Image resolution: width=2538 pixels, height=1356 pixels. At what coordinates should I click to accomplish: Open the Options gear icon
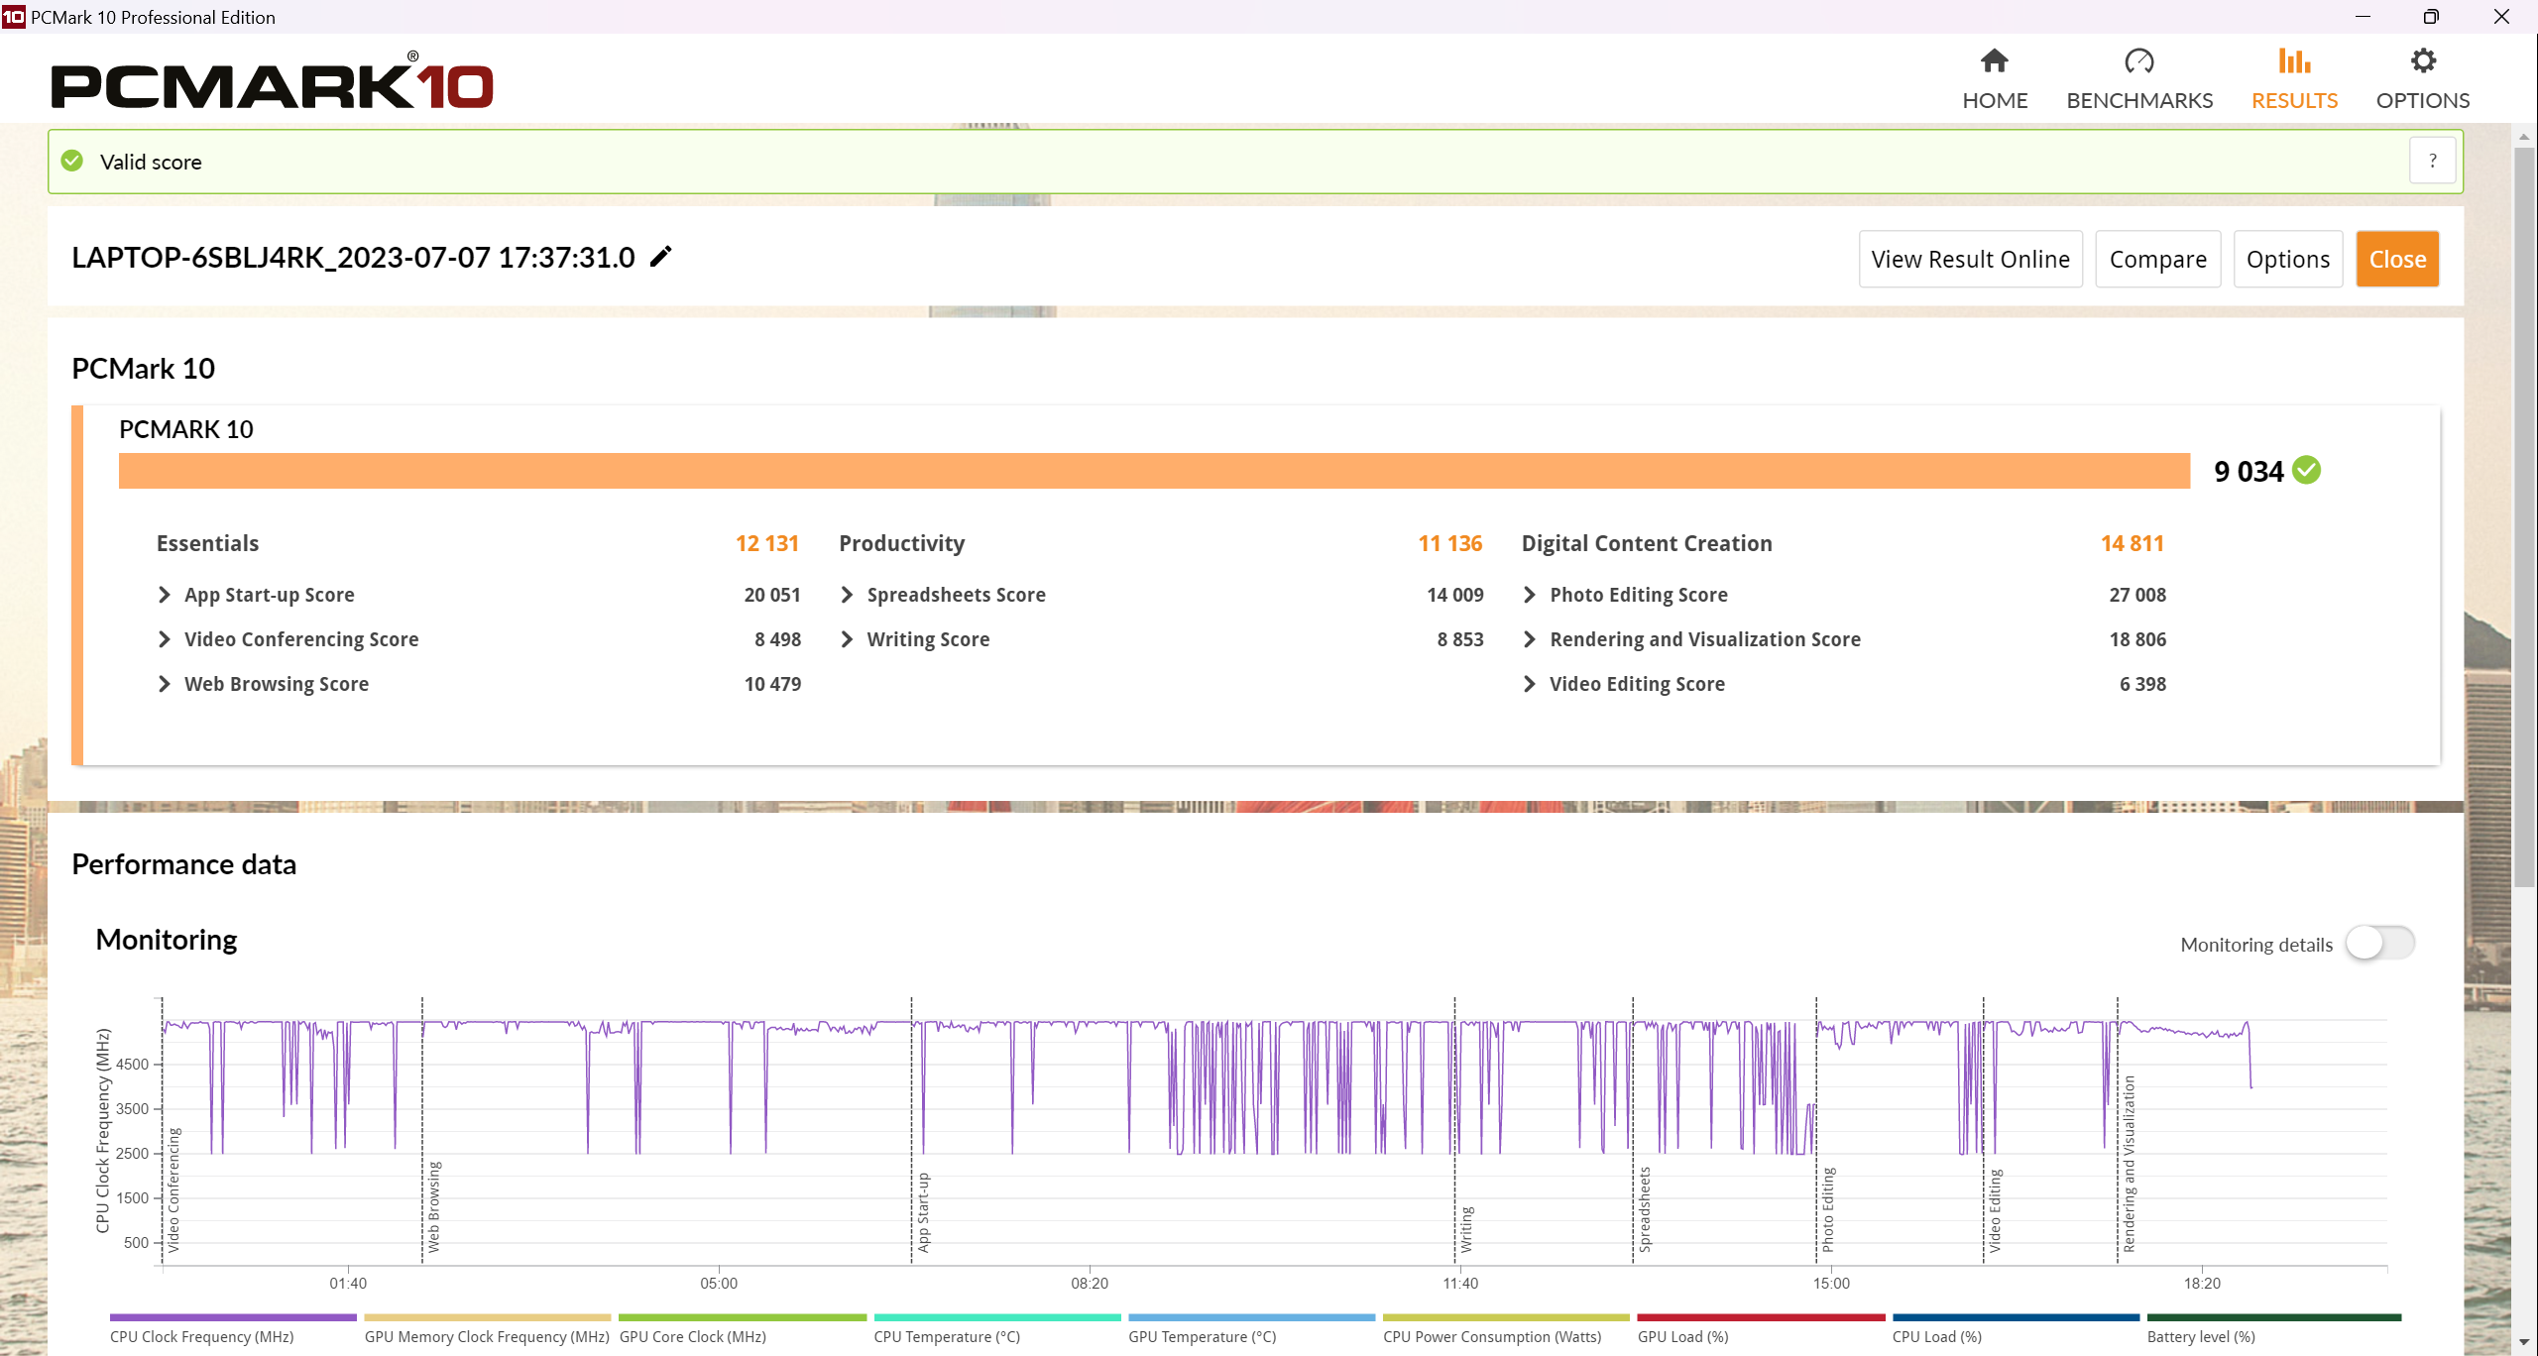point(2423,61)
